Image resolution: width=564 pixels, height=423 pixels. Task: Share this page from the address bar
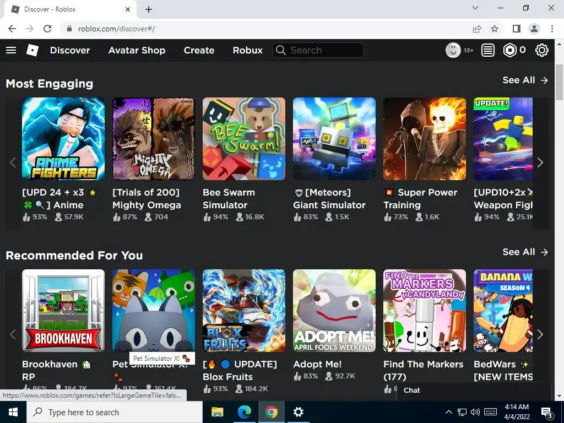pyautogui.click(x=477, y=29)
